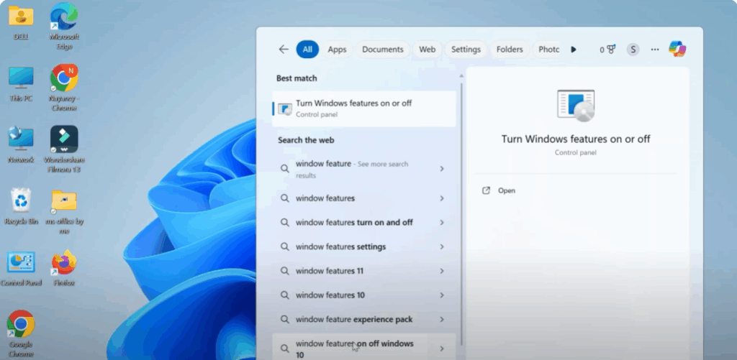This screenshot has height=360, width=737.
Task: Click the Open icon in preview pane
Action: pos(486,190)
